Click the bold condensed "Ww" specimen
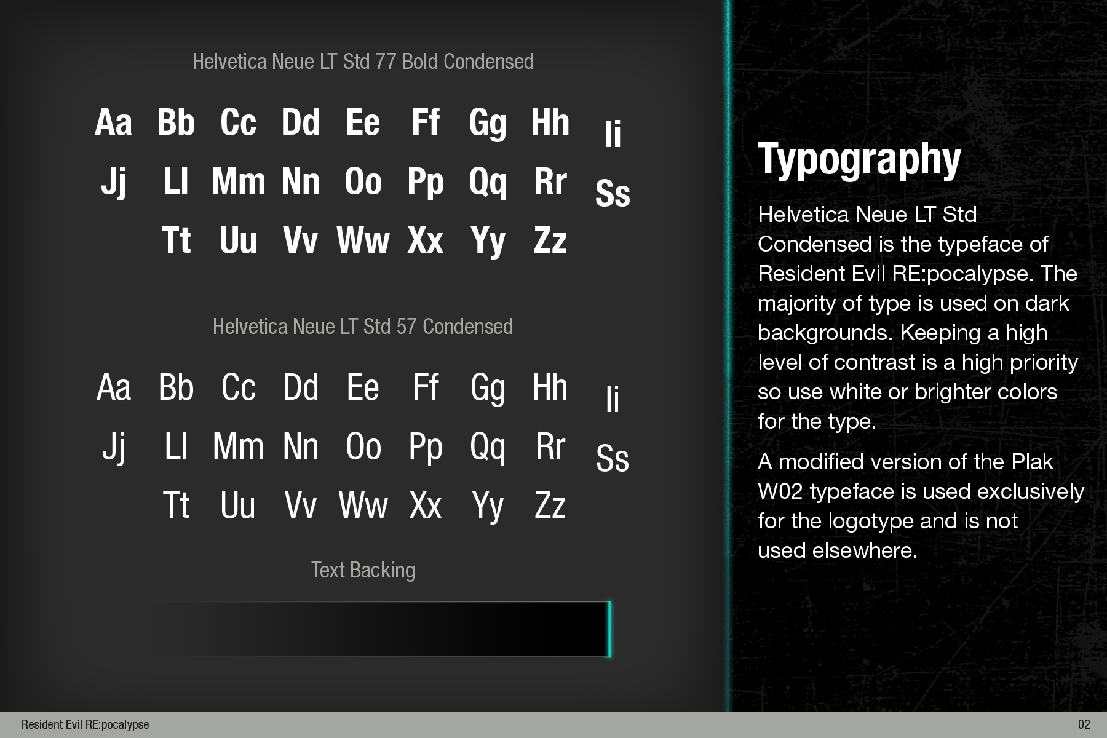Screen dimensions: 1107x738 click(x=363, y=240)
